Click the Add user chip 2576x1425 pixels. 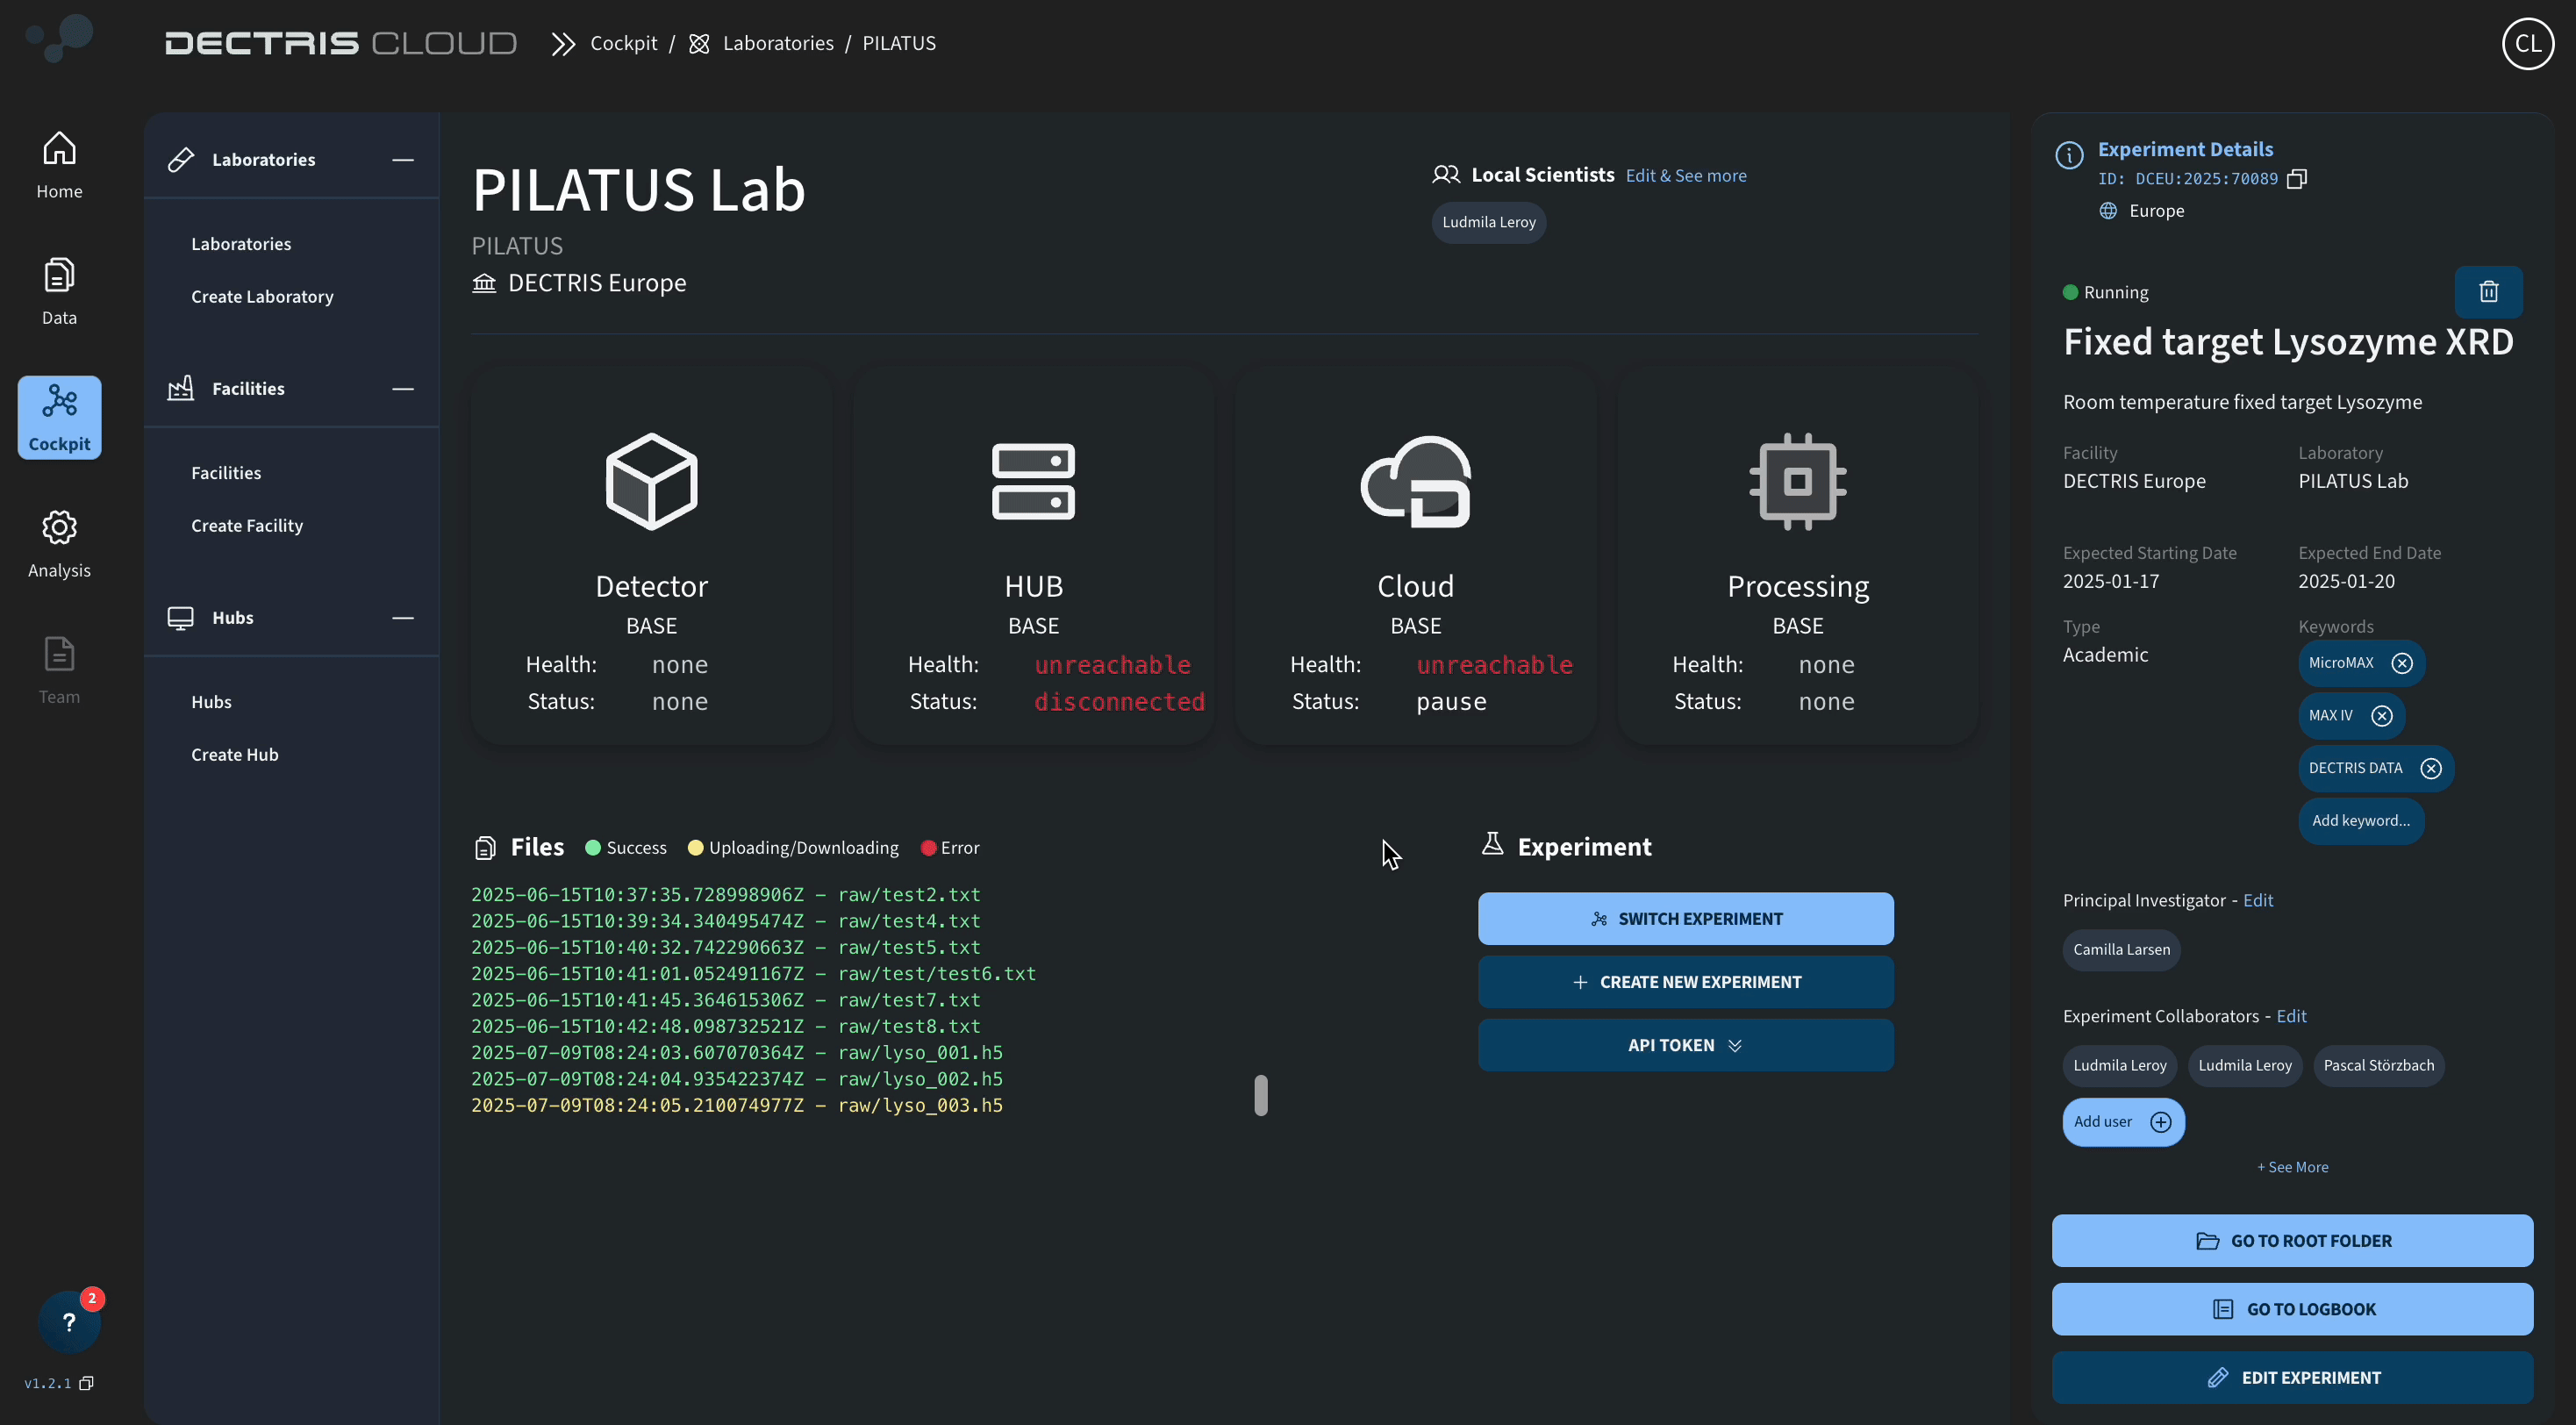coord(2122,1122)
